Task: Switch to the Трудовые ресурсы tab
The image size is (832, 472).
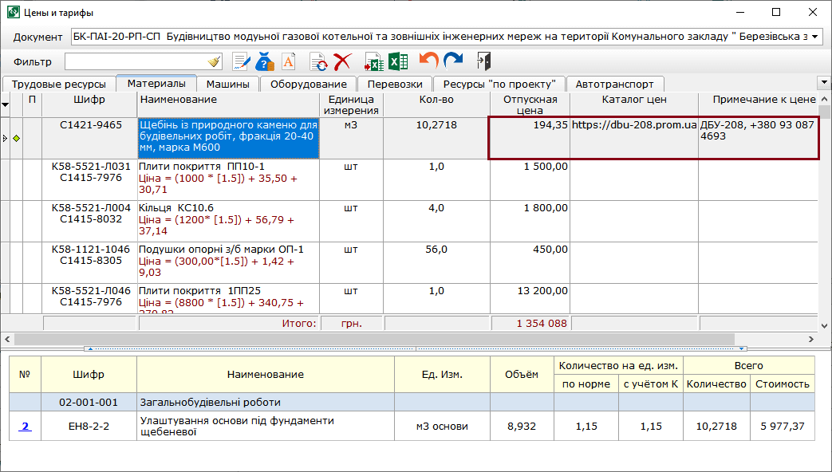Action: pos(59,84)
